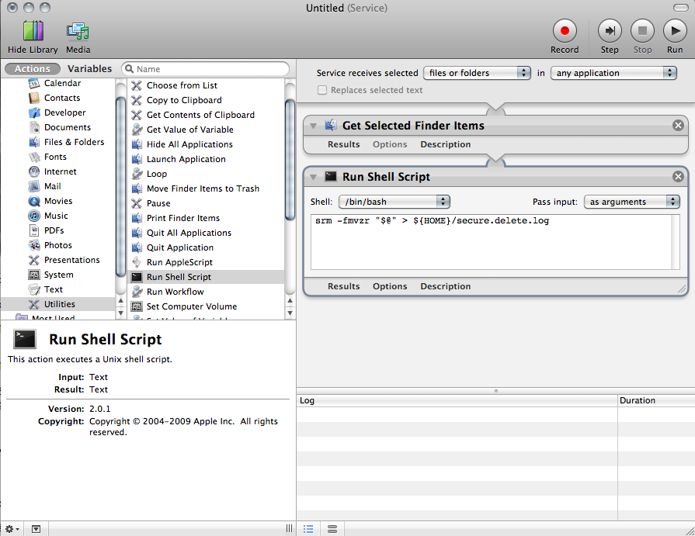The width and height of the screenshot is (695, 536).
Task: Remove the Get Selected Finder Items action
Action: pos(678,125)
